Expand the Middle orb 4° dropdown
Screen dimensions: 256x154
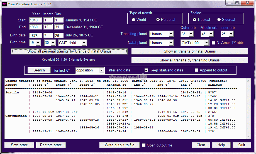point(211,34)
